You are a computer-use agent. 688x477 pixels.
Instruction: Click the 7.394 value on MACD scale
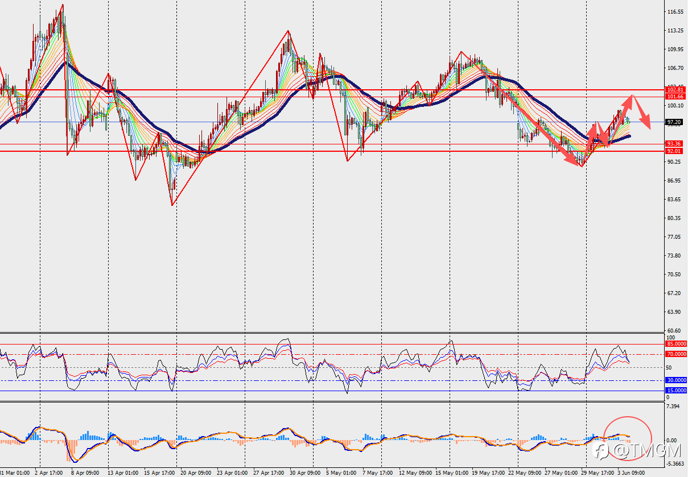[674, 407]
